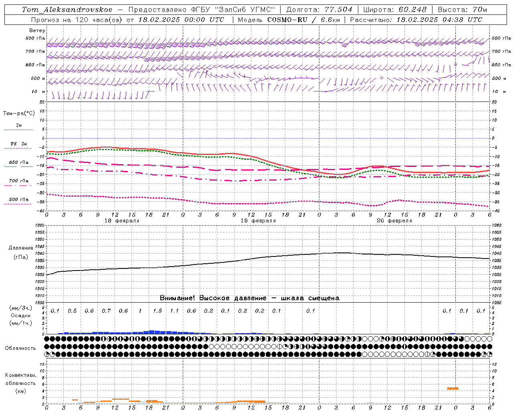Click the "18 февраля" date label
Viewport: 513px width, 411px height.
coord(122,221)
